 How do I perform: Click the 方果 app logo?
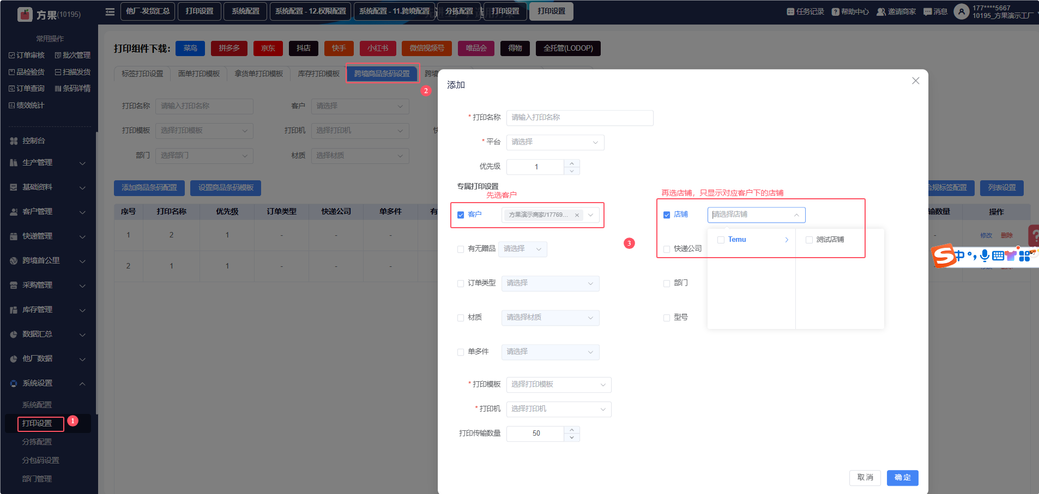point(25,14)
